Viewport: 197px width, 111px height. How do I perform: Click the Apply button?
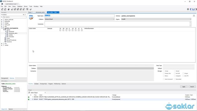pos(184,87)
